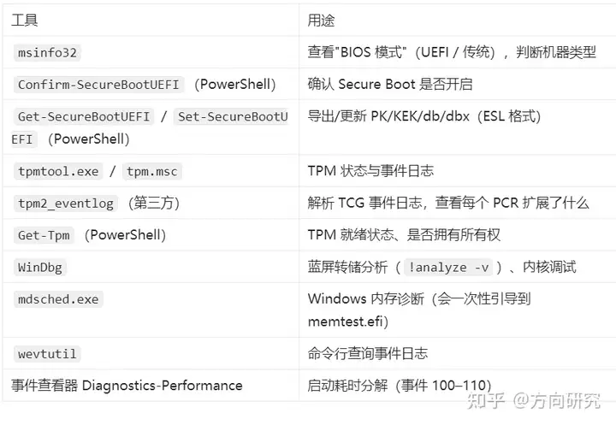The height and width of the screenshot is (425, 616).
Task: Select the mdsched.exe code label
Action: click(x=58, y=299)
